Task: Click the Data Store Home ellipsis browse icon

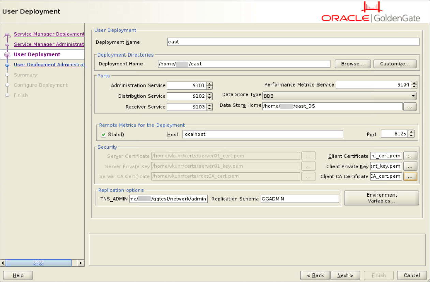Action: click(x=410, y=106)
